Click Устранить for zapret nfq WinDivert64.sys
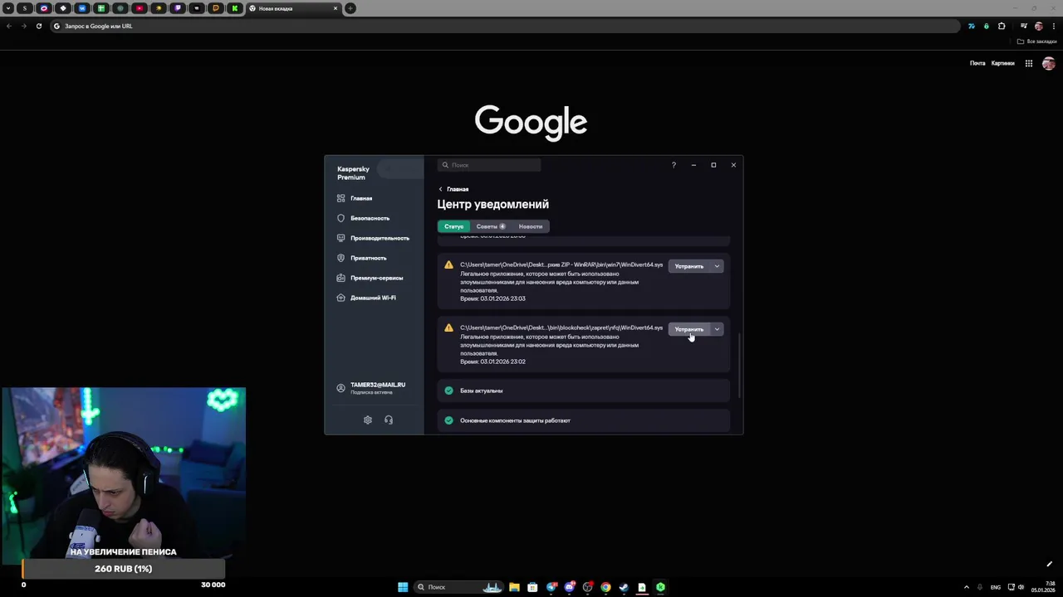1063x597 pixels. (x=688, y=329)
